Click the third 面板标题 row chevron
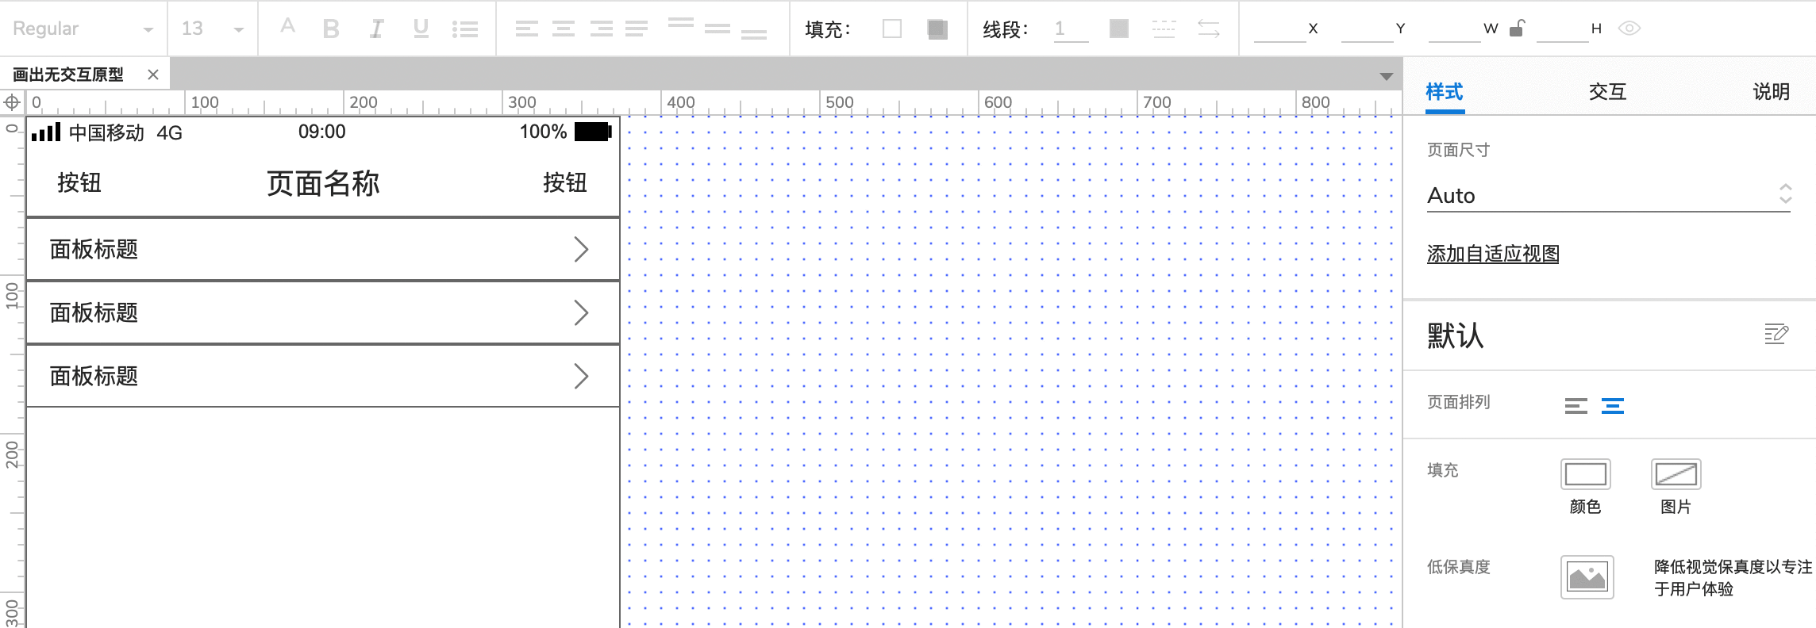The height and width of the screenshot is (628, 1816). [581, 377]
